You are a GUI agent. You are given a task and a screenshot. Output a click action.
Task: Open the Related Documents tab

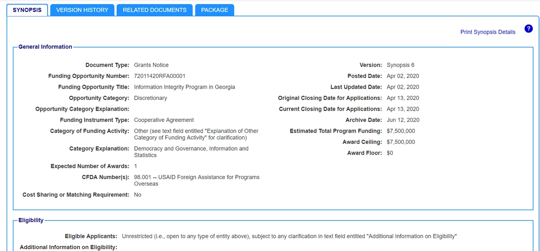tap(154, 10)
